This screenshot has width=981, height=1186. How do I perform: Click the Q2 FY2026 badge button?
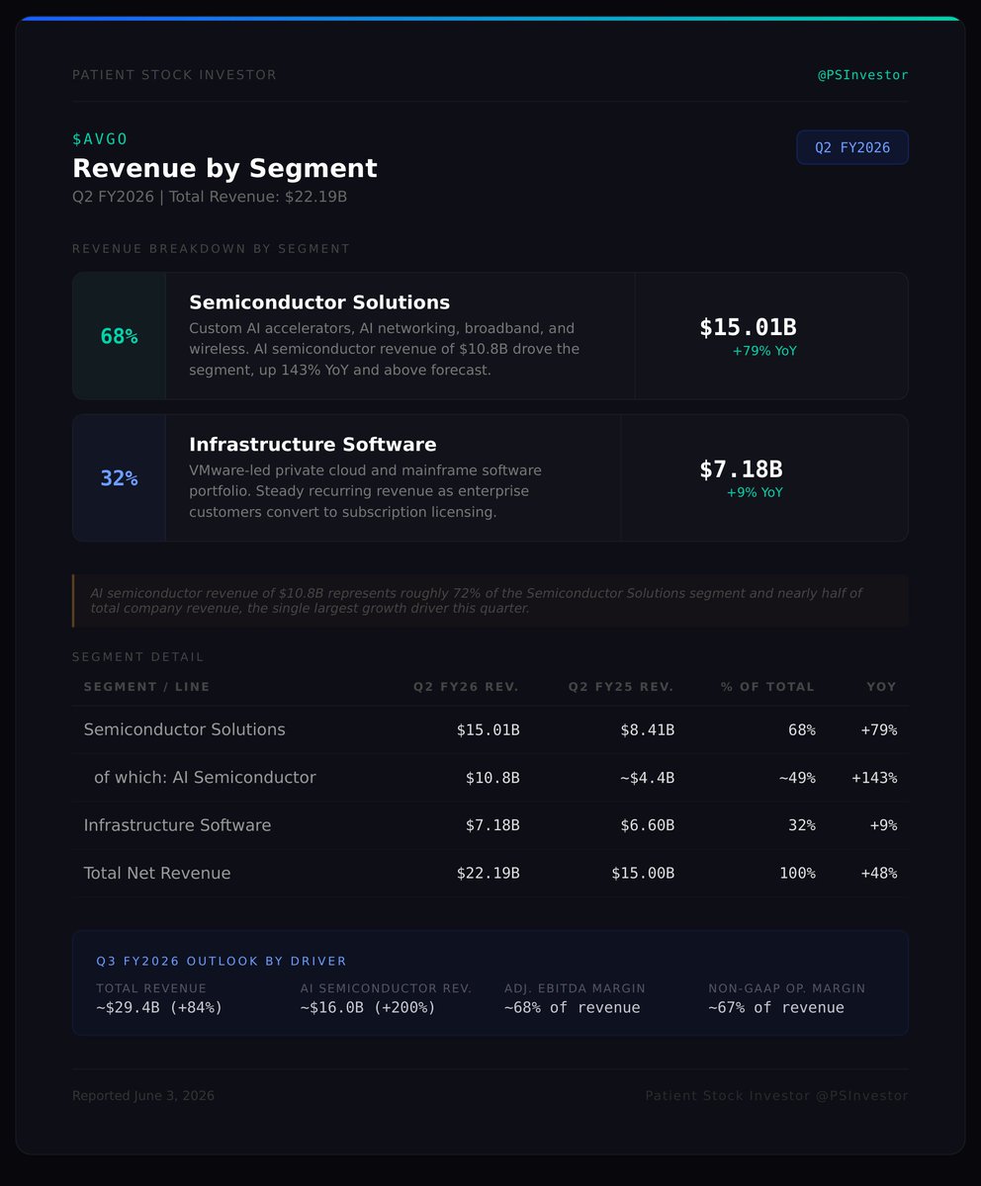(x=852, y=147)
